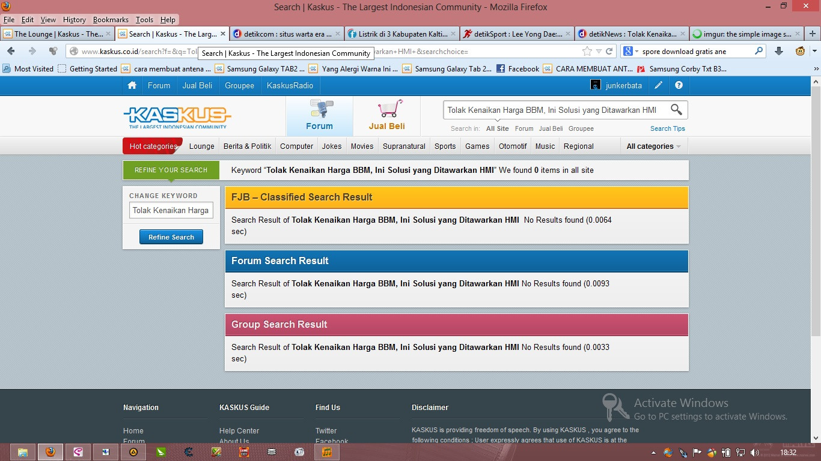Click the magnifier in Kaskus search box

676,110
